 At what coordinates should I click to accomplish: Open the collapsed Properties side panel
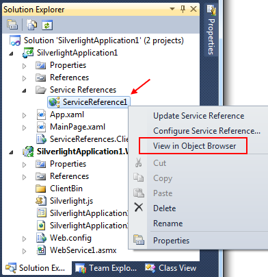coord(211,30)
